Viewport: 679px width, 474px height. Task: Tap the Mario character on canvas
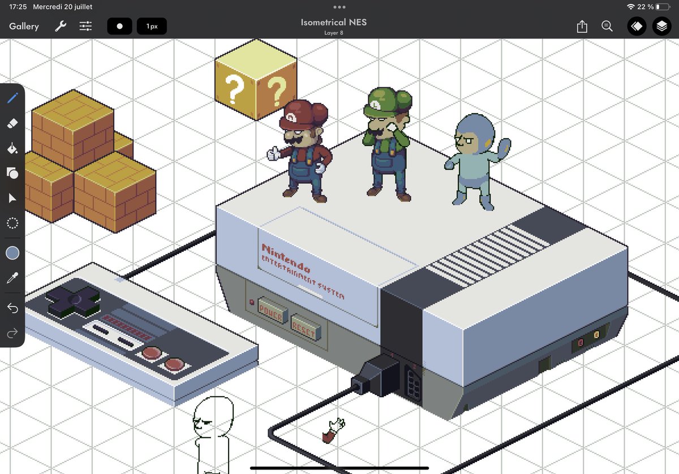298,151
